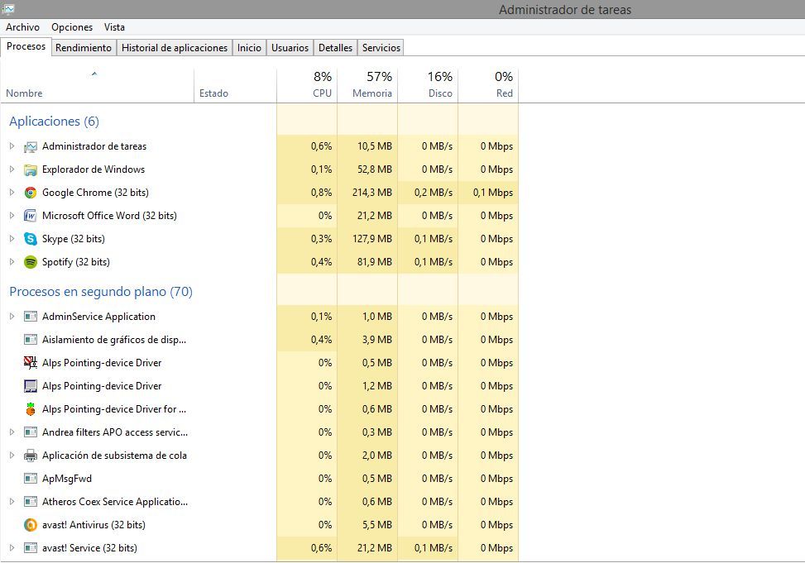Click Skype's 127,9 MB memory value
The height and width of the screenshot is (563, 805).
coord(372,239)
